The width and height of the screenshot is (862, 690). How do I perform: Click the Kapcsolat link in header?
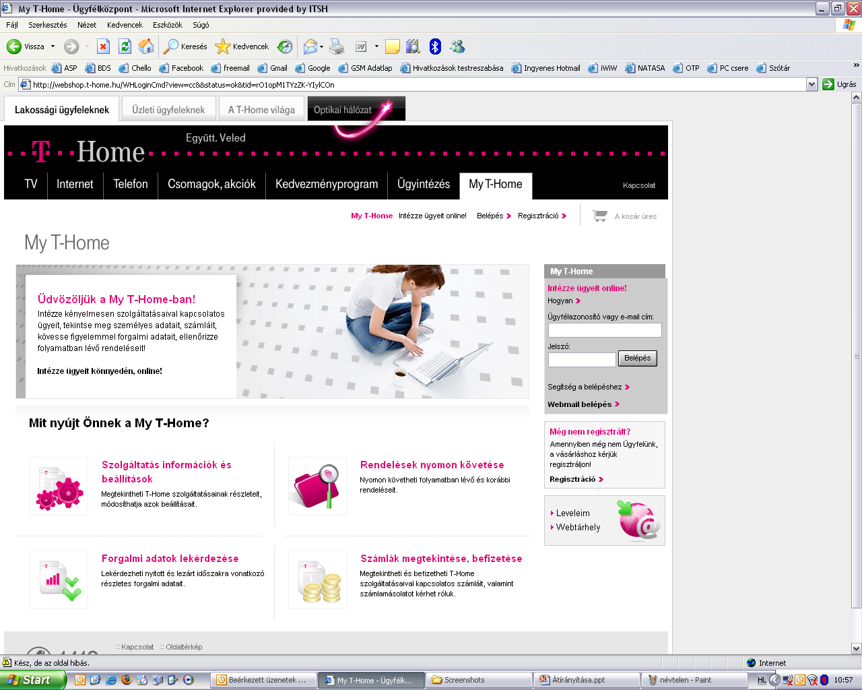(639, 185)
